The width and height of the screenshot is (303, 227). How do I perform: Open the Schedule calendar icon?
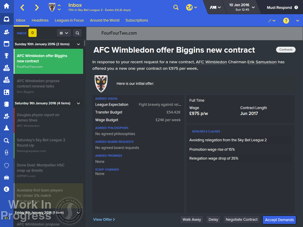(7, 44)
